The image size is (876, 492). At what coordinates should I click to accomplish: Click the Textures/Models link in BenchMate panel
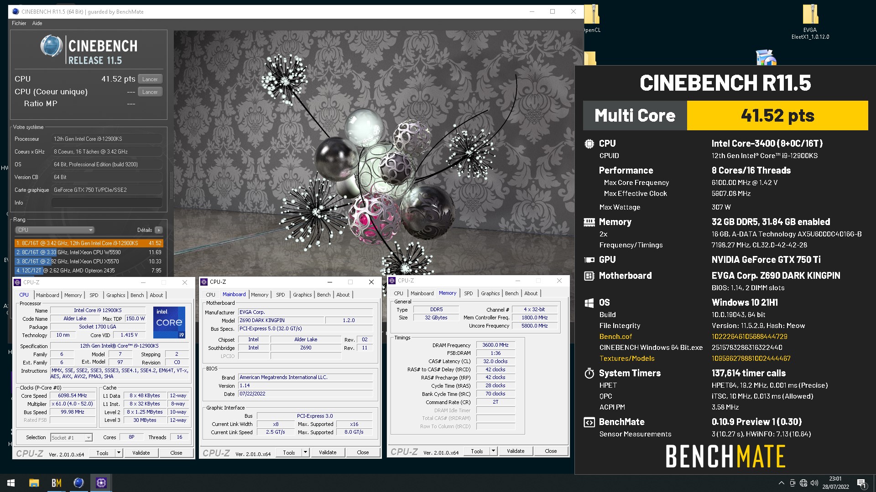click(627, 359)
